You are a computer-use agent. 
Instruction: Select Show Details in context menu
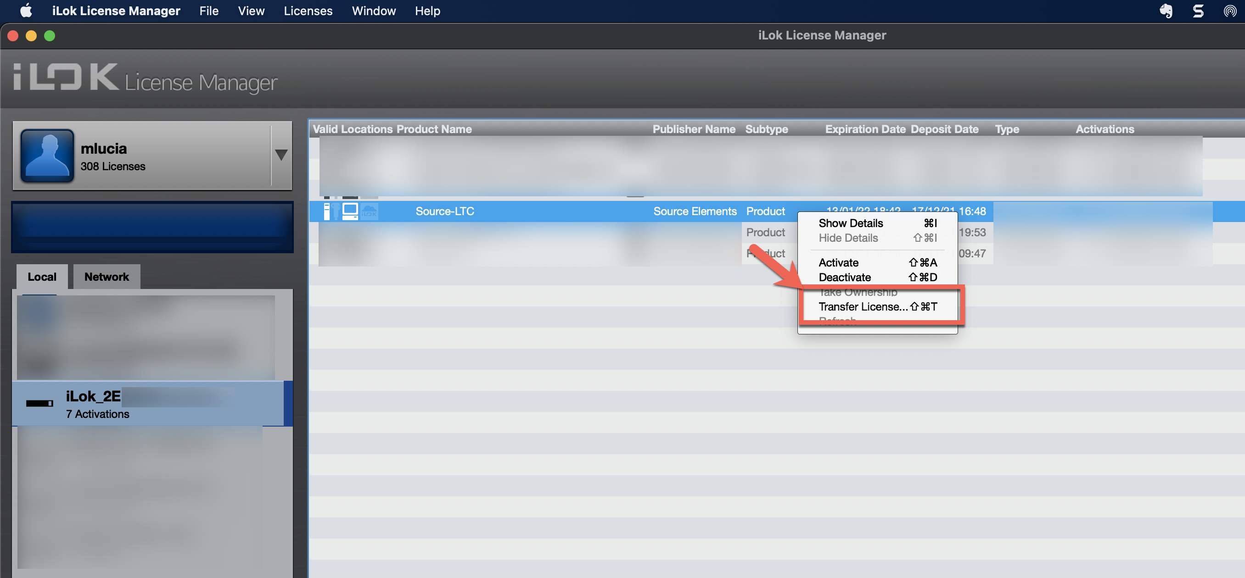tap(850, 223)
